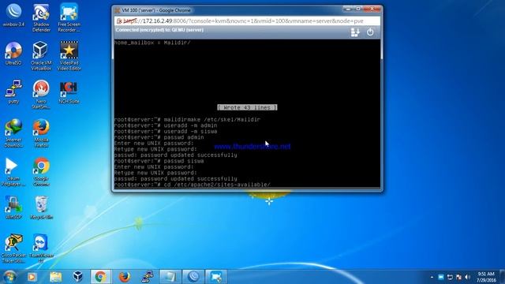
Task: Open putty desktop icon
Action: [13, 92]
